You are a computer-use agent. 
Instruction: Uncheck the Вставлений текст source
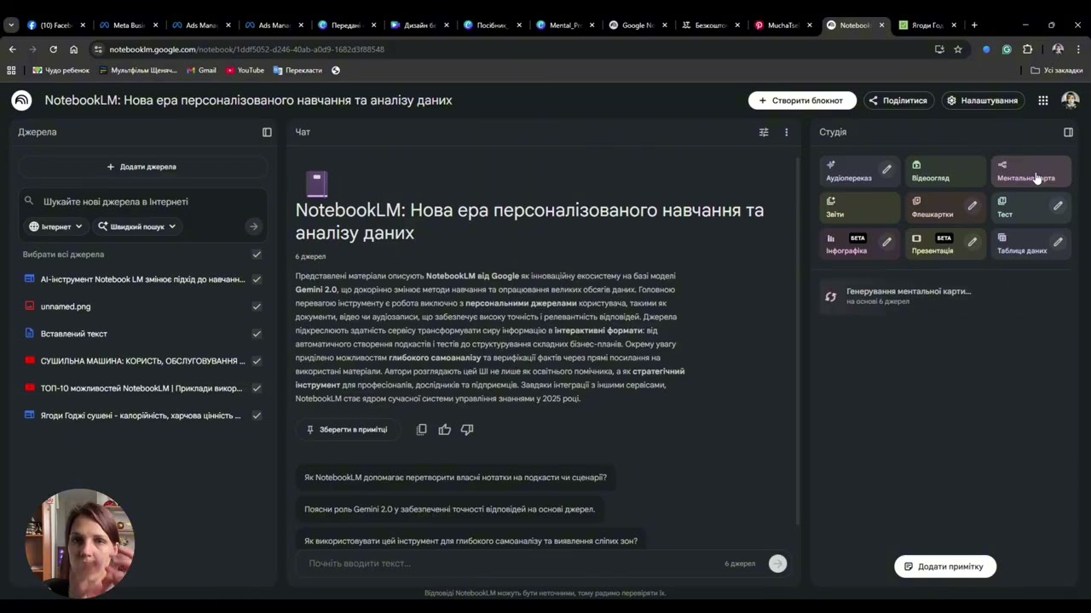pyautogui.click(x=257, y=334)
